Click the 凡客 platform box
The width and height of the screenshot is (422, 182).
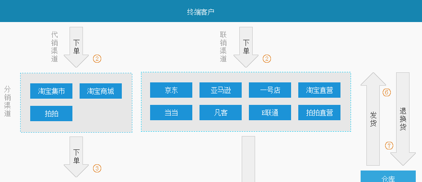[221, 113]
